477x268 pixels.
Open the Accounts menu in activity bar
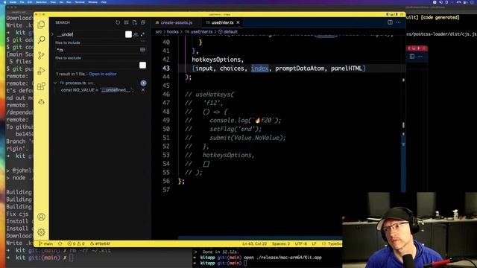point(42,217)
